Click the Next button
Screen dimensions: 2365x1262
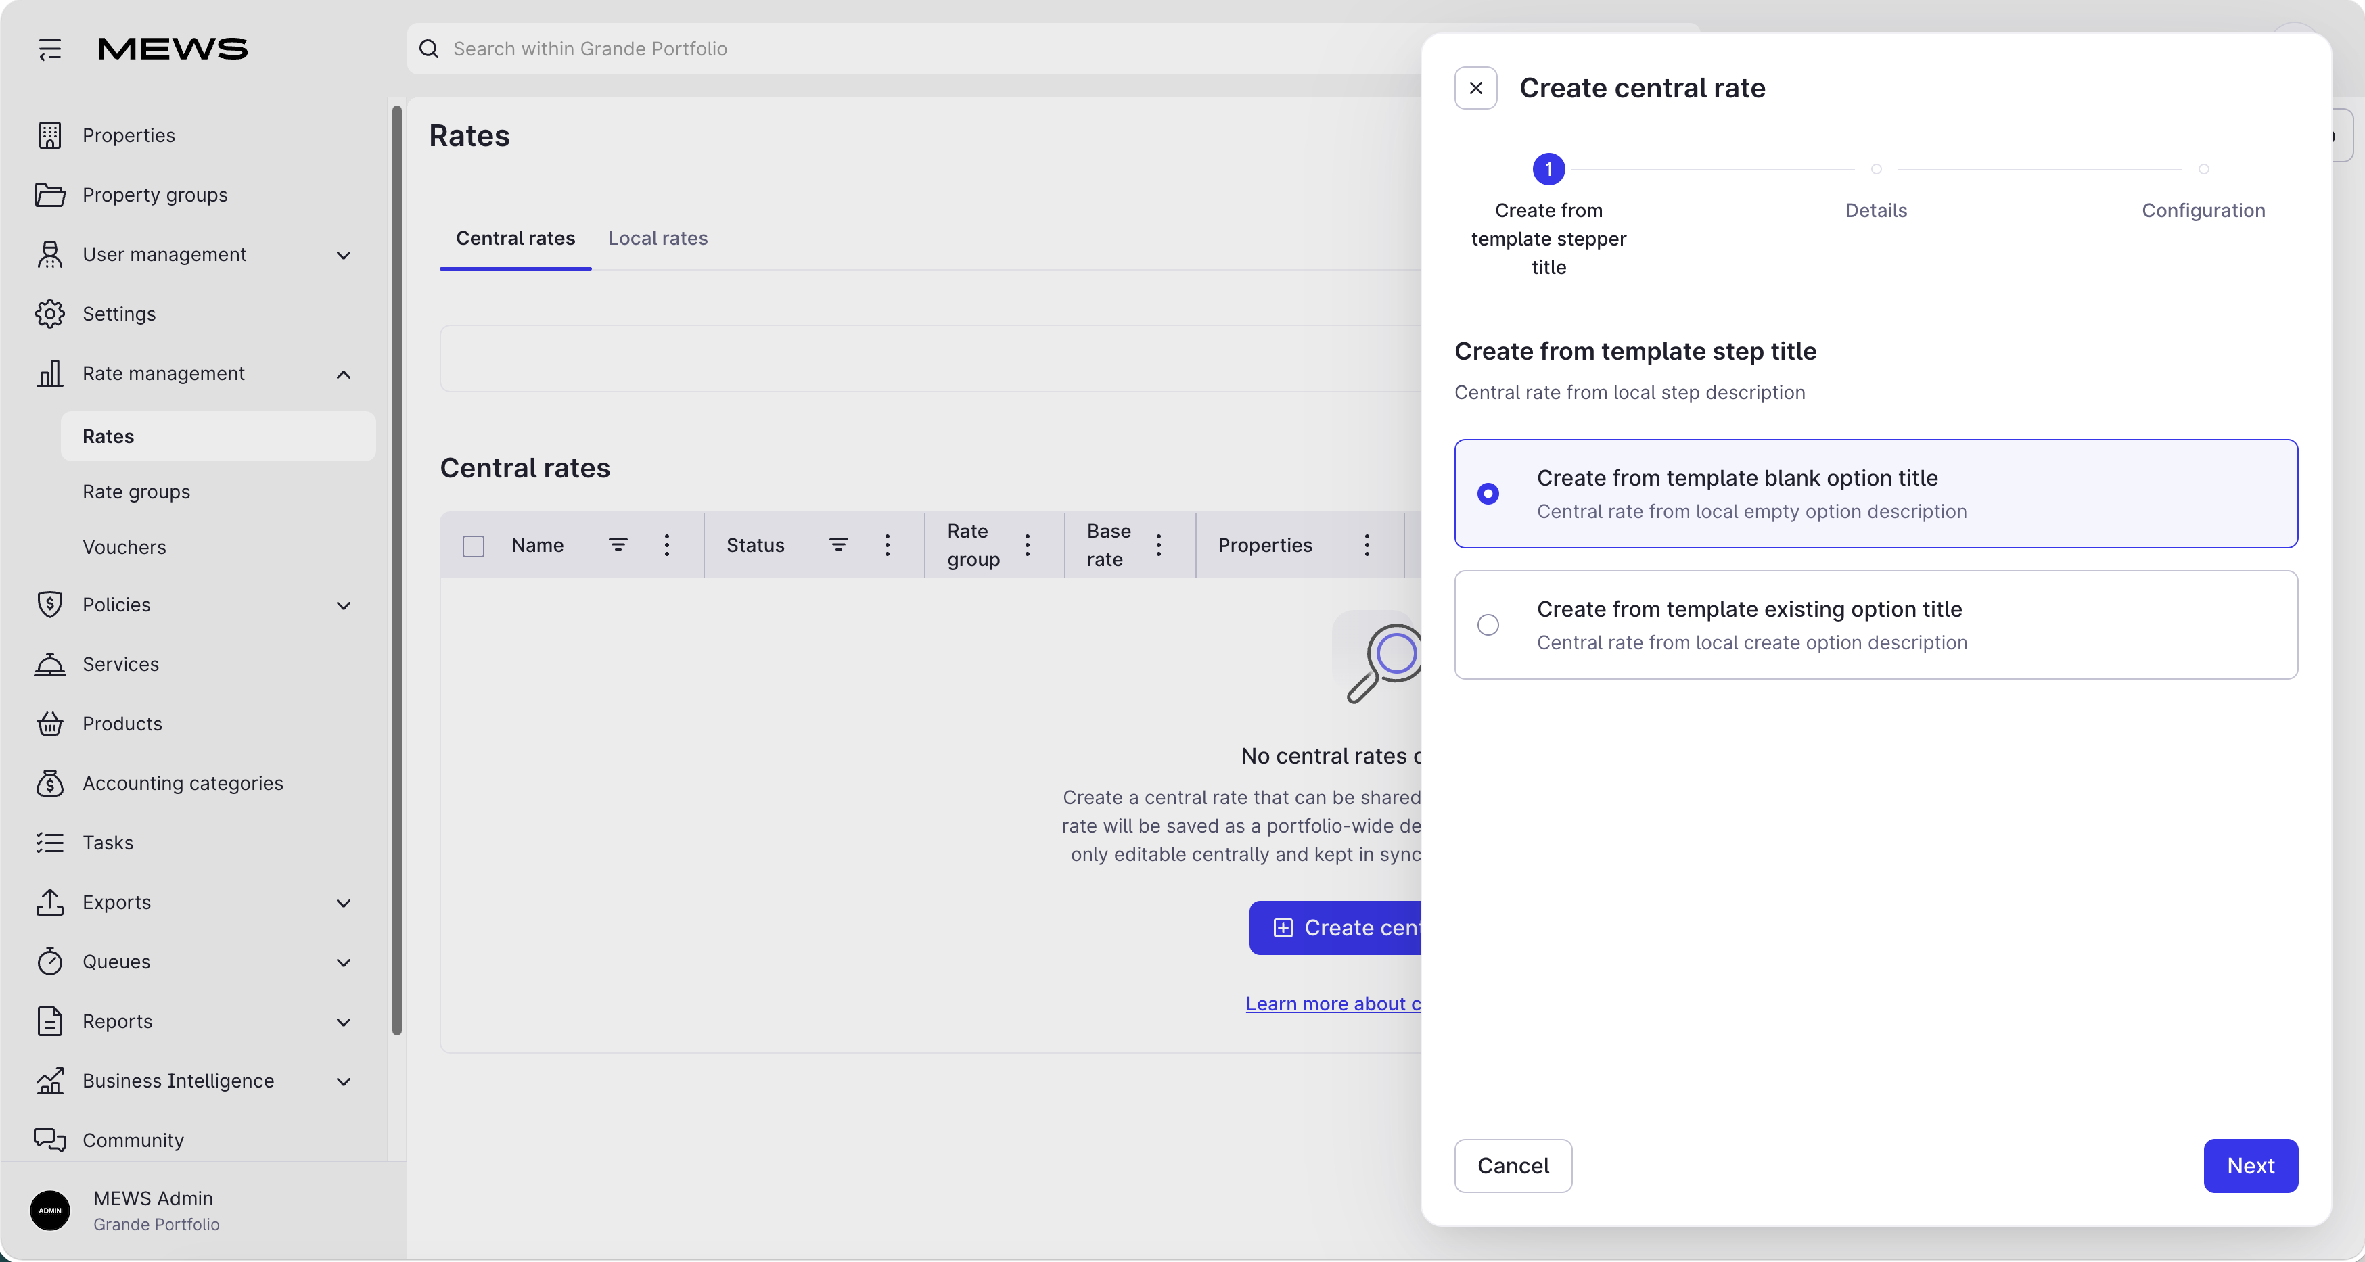point(2250,1166)
